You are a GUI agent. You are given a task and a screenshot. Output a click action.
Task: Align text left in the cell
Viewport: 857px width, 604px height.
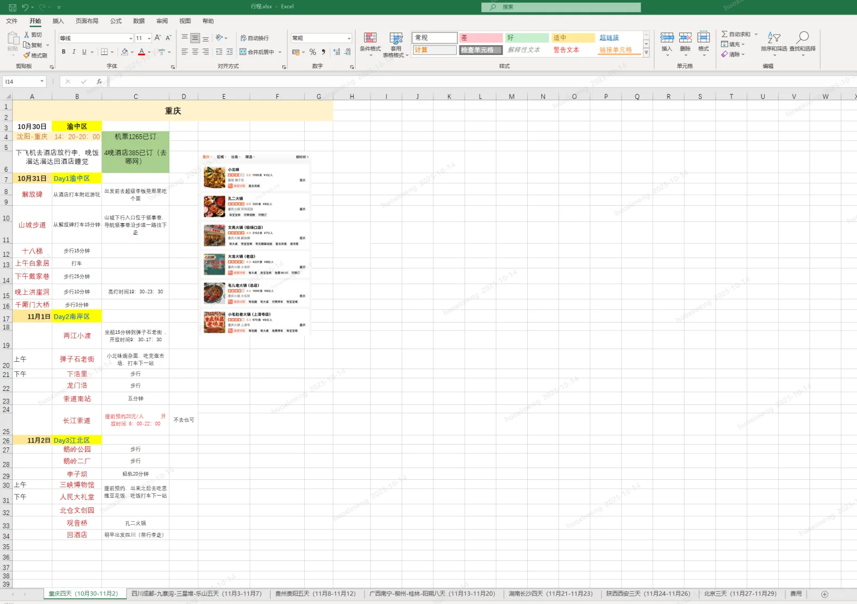(x=184, y=52)
